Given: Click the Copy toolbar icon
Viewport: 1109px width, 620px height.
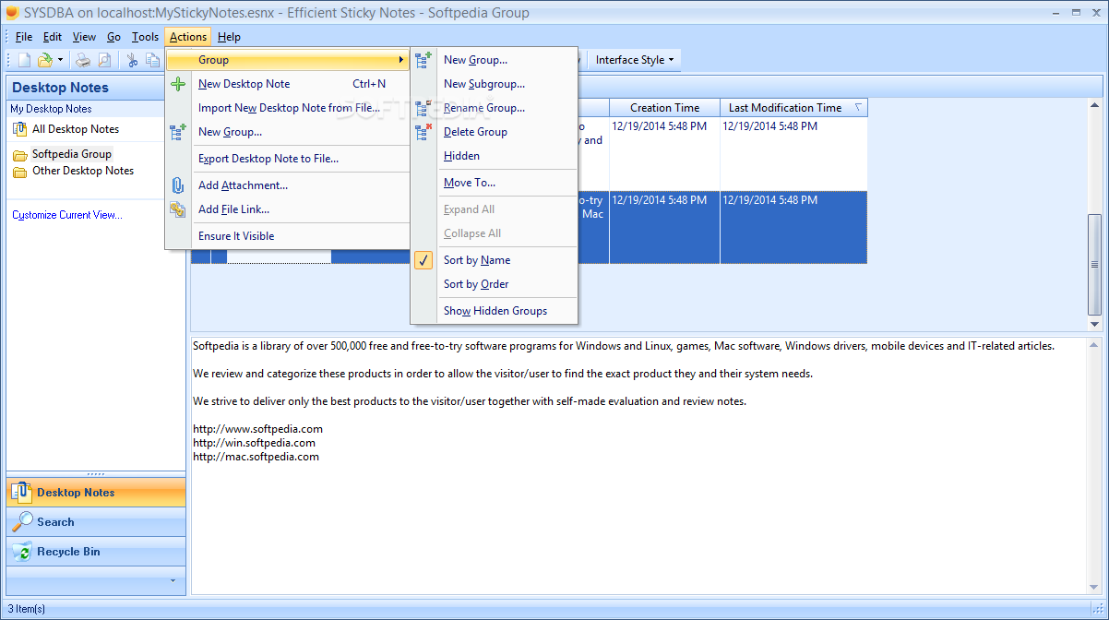Looking at the screenshot, I should pos(153,60).
